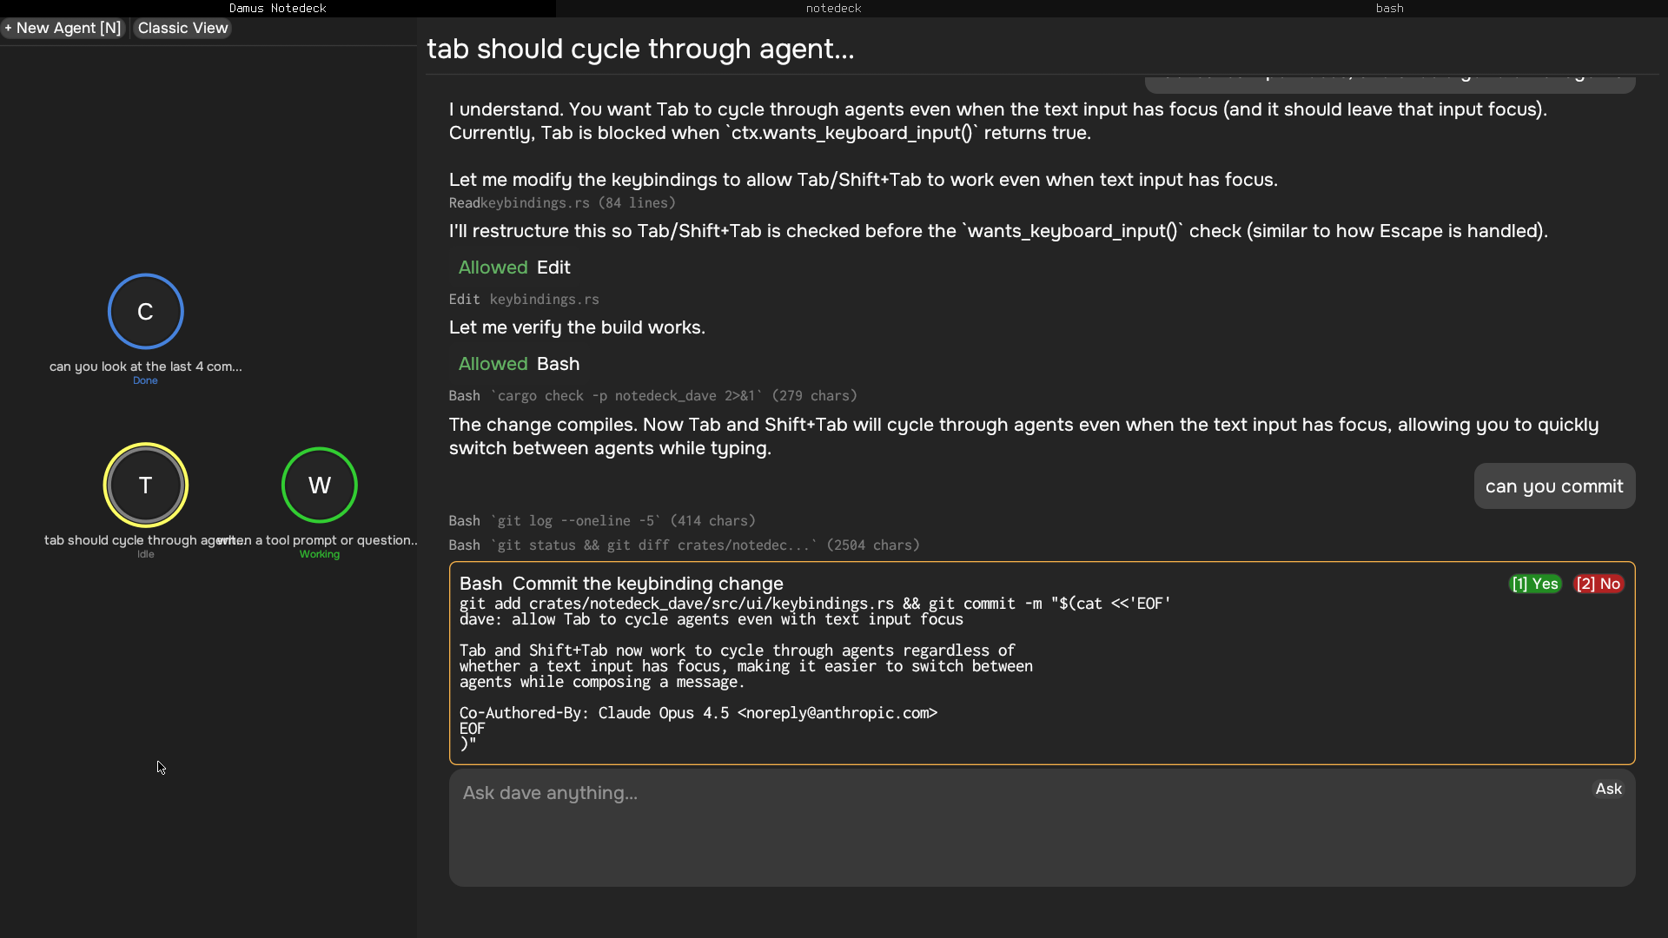Expand the Edit keybindings.rs tool entry
Image resolution: width=1668 pixels, height=938 pixels.
point(524,300)
